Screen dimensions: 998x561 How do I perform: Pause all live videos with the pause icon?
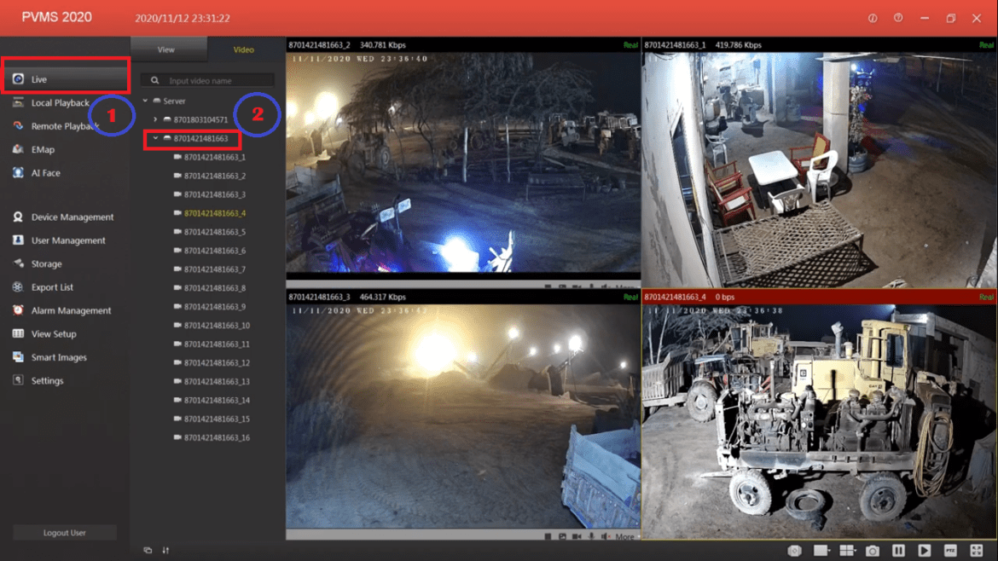pyautogui.click(x=896, y=551)
